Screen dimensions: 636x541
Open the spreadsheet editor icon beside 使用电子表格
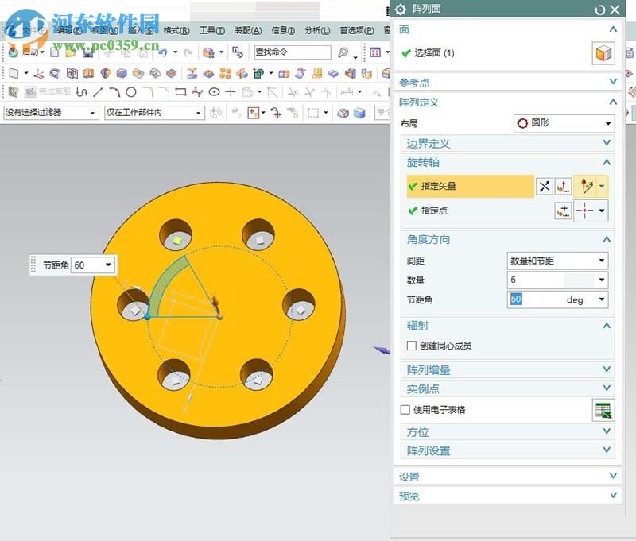[x=604, y=410]
